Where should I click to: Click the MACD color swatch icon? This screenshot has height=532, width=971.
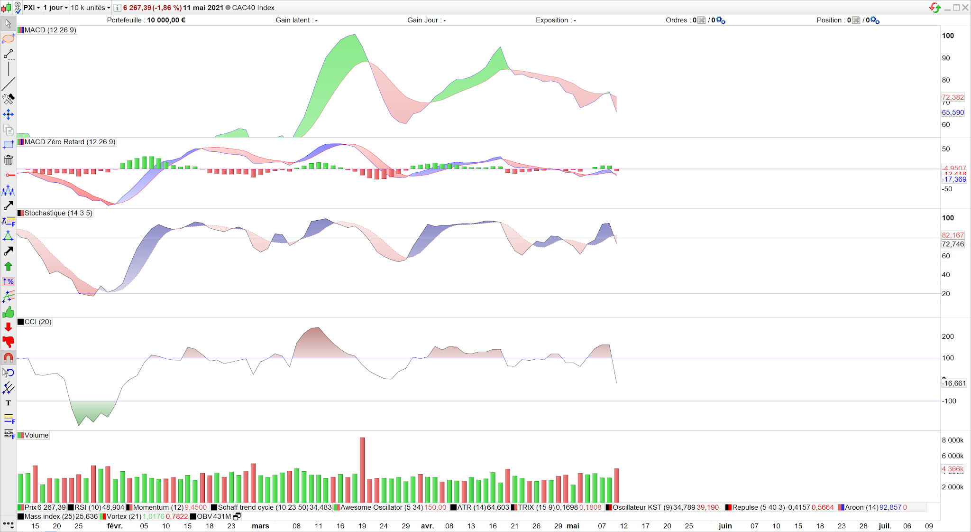20,30
